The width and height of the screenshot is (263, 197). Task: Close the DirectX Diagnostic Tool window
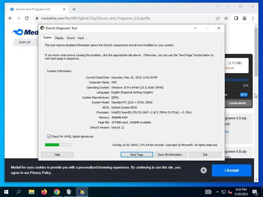[219, 28]
